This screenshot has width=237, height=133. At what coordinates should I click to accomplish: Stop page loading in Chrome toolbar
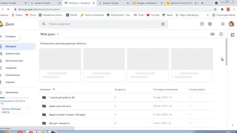point(8,9)
